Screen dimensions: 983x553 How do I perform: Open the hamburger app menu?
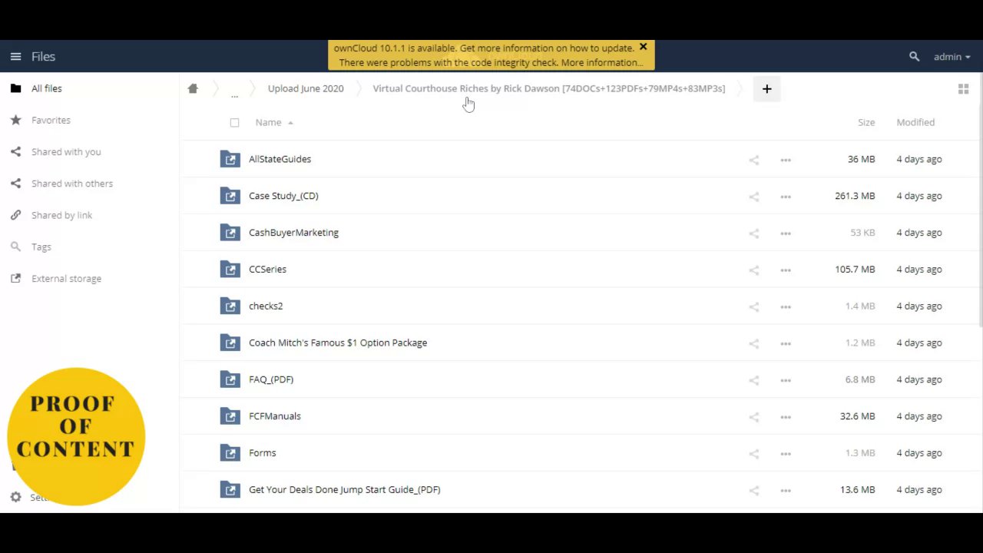(15, 57)
